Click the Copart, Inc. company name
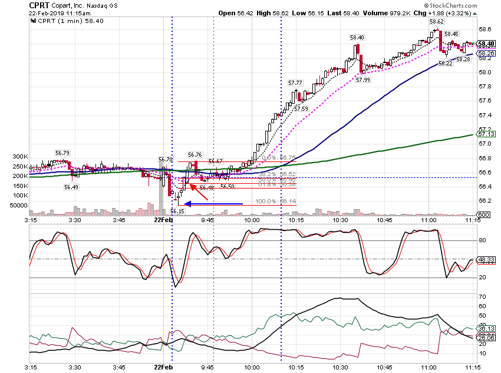 67,6
